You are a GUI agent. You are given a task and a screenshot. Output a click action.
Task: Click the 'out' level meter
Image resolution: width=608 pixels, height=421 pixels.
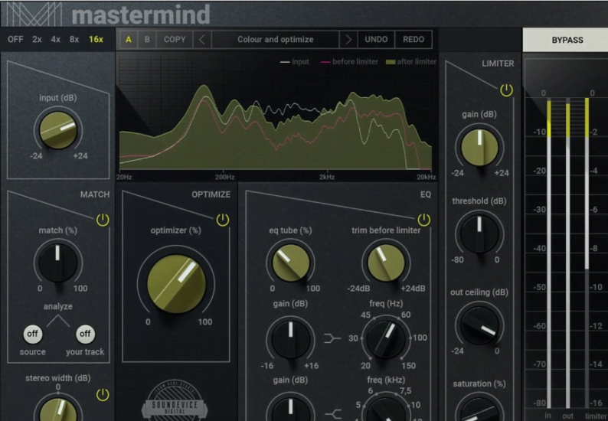[x=567, y=253]
